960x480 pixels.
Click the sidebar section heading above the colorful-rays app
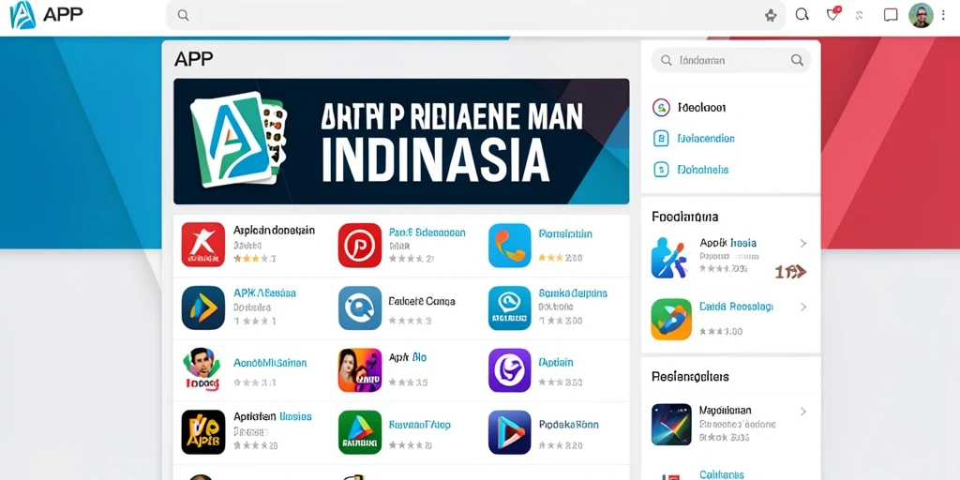click(x=690, y=377)
